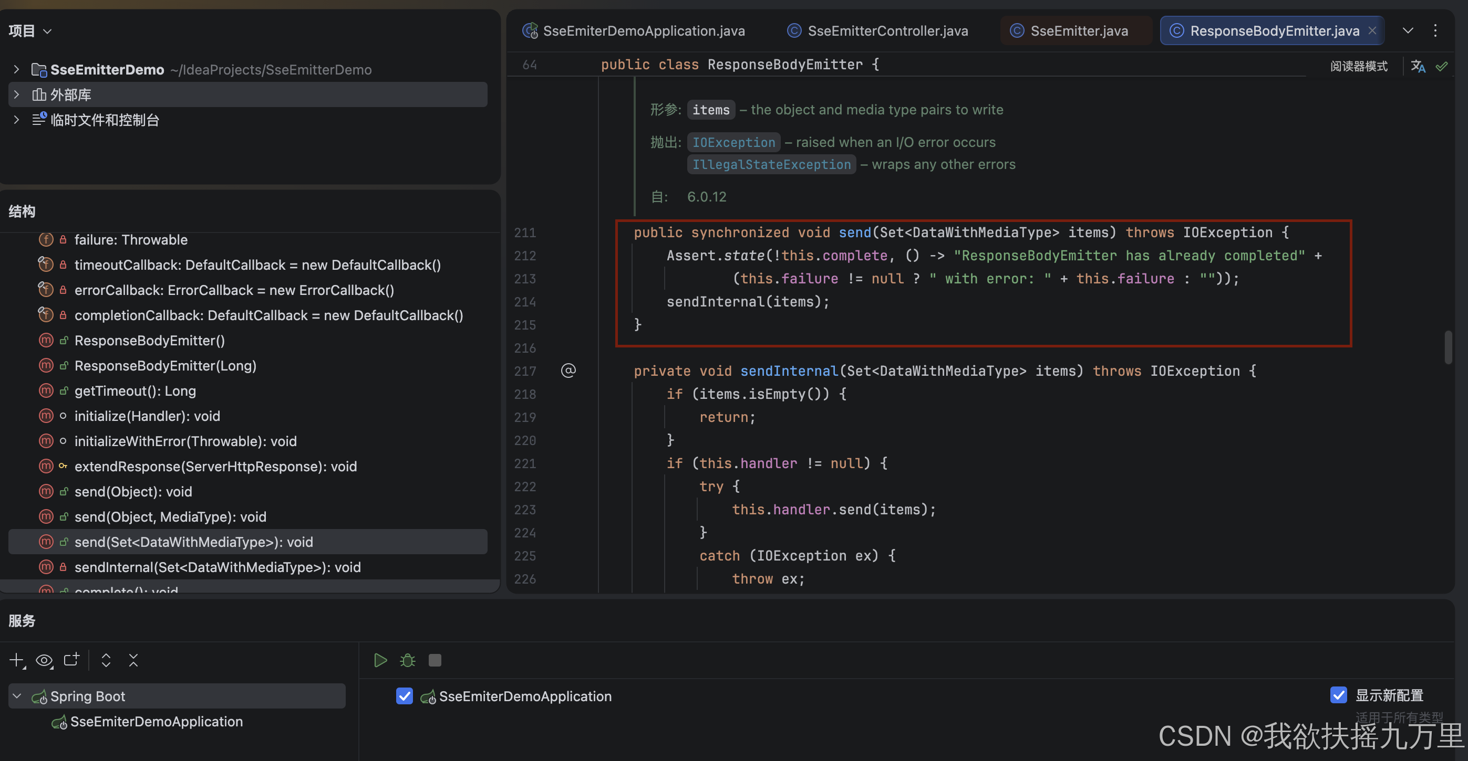This screenshot has width=1468, height=761.
Task: Expand the SseEmitterDemo project node
Action: 16,69
